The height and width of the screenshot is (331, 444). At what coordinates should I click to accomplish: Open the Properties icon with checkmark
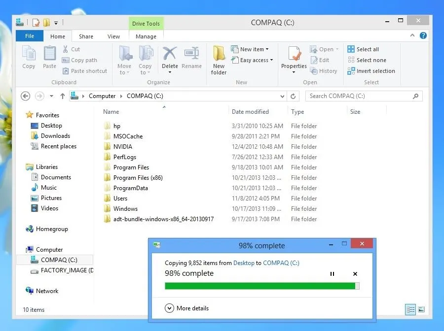tap(294, 53)
